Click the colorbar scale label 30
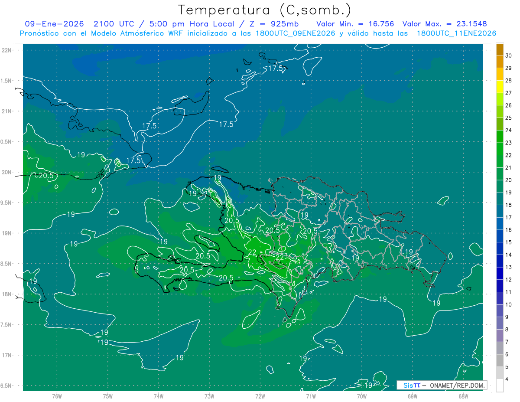The width and height of the screenshot is (520, 402). pos(509,56)
